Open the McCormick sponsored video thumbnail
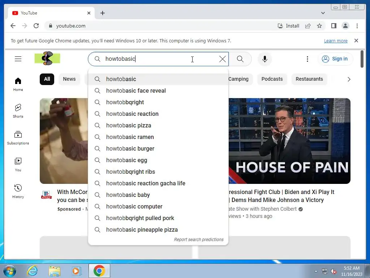Image resolution: width=370 pixels, height=278 pixels. click(64, 141)
